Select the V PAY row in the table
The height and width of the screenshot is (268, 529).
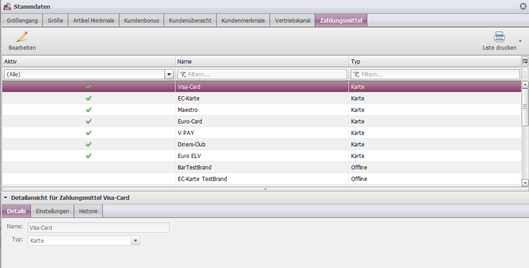pos(261,133)
